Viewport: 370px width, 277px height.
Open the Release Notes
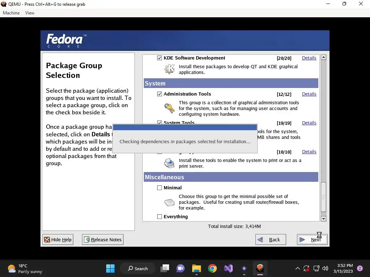103,239
